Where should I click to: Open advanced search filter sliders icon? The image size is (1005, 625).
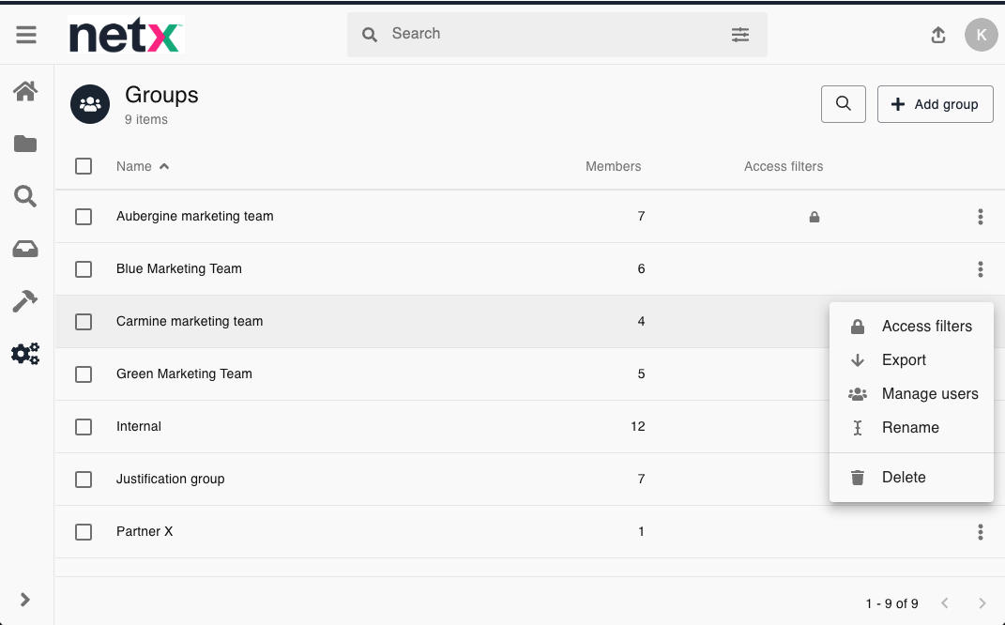pos(740,35)
